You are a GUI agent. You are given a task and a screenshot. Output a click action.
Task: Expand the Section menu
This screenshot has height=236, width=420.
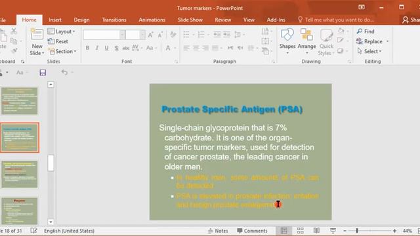(62, 51)
